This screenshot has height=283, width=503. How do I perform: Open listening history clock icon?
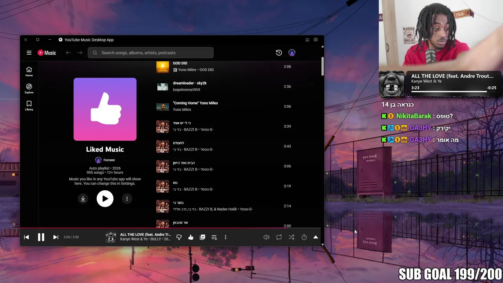[x=279, y=53]
